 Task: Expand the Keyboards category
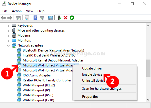point(9,26)
